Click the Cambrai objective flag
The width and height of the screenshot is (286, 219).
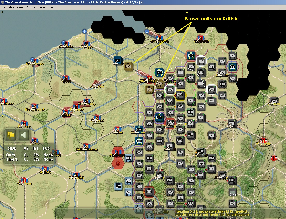(76, 175)
